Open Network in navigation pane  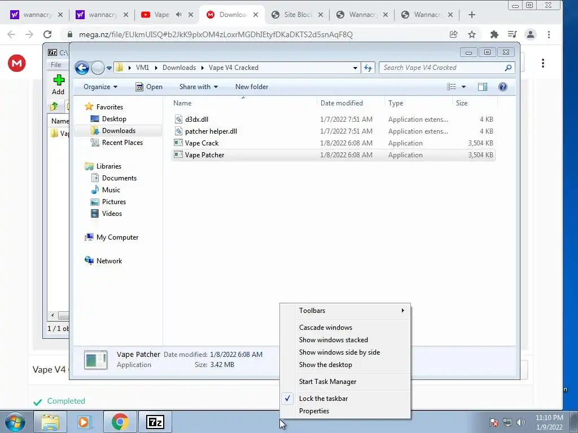coord(103,260)
